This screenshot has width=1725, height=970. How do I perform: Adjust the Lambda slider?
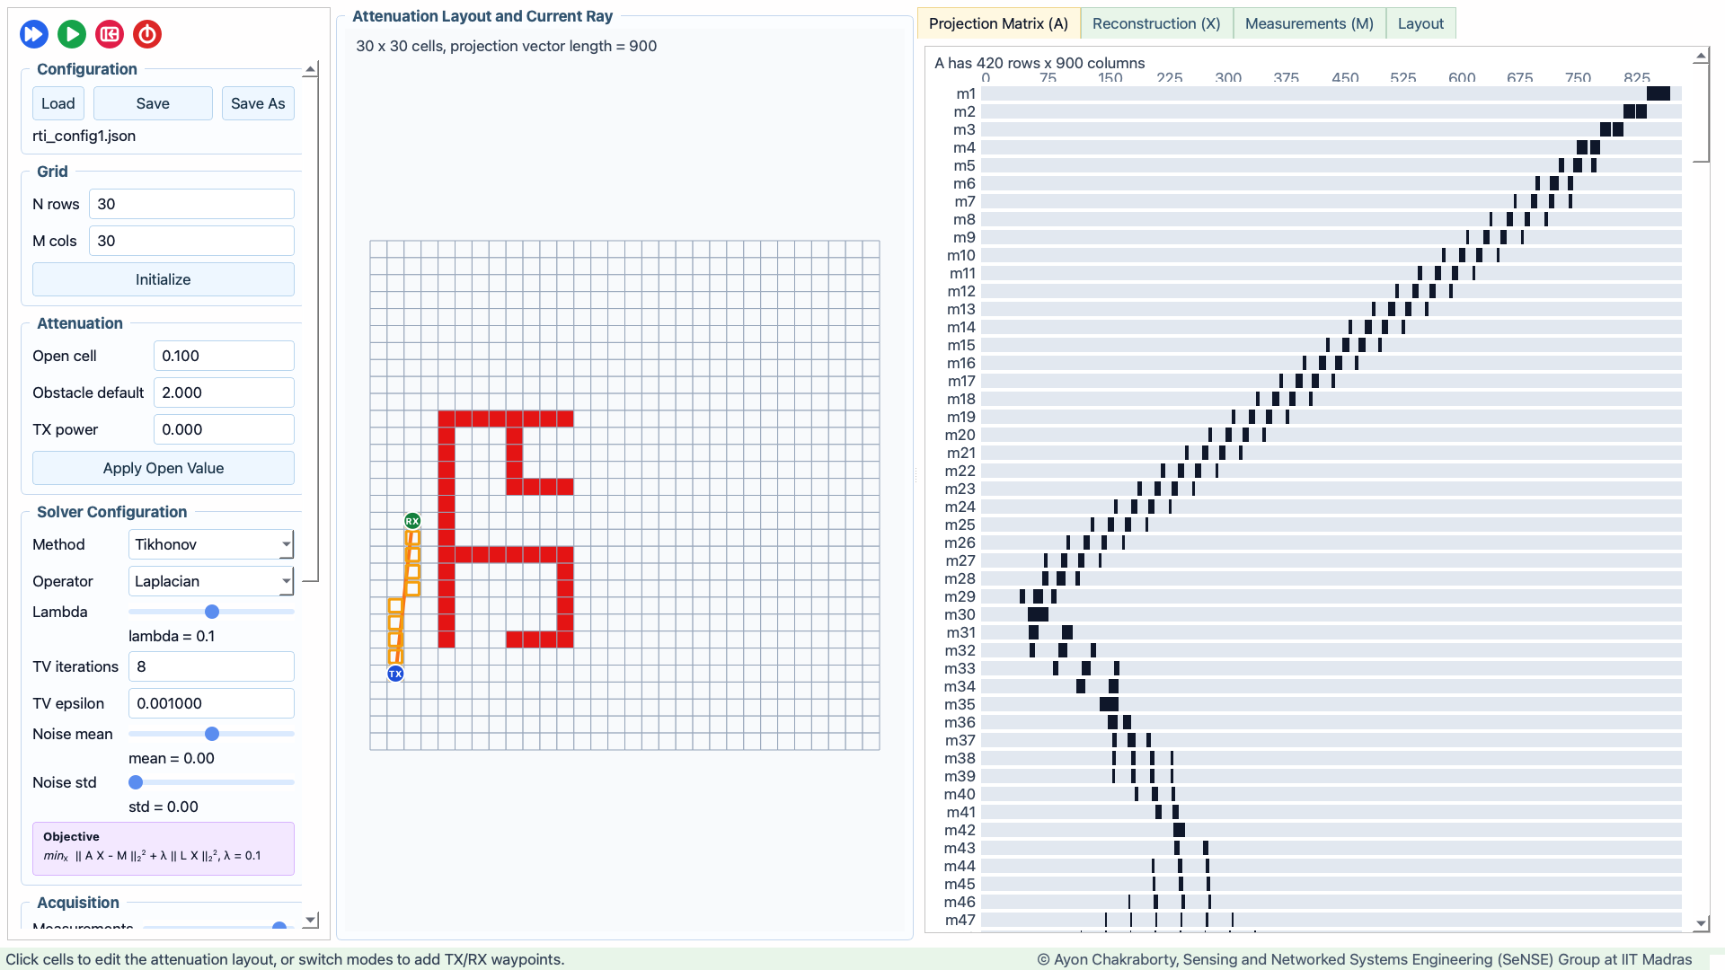click(211, 612)
